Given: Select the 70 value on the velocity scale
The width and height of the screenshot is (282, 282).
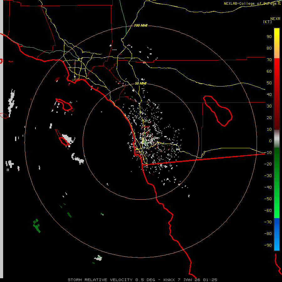Looking at the screenshot, I should pos(269,60).
